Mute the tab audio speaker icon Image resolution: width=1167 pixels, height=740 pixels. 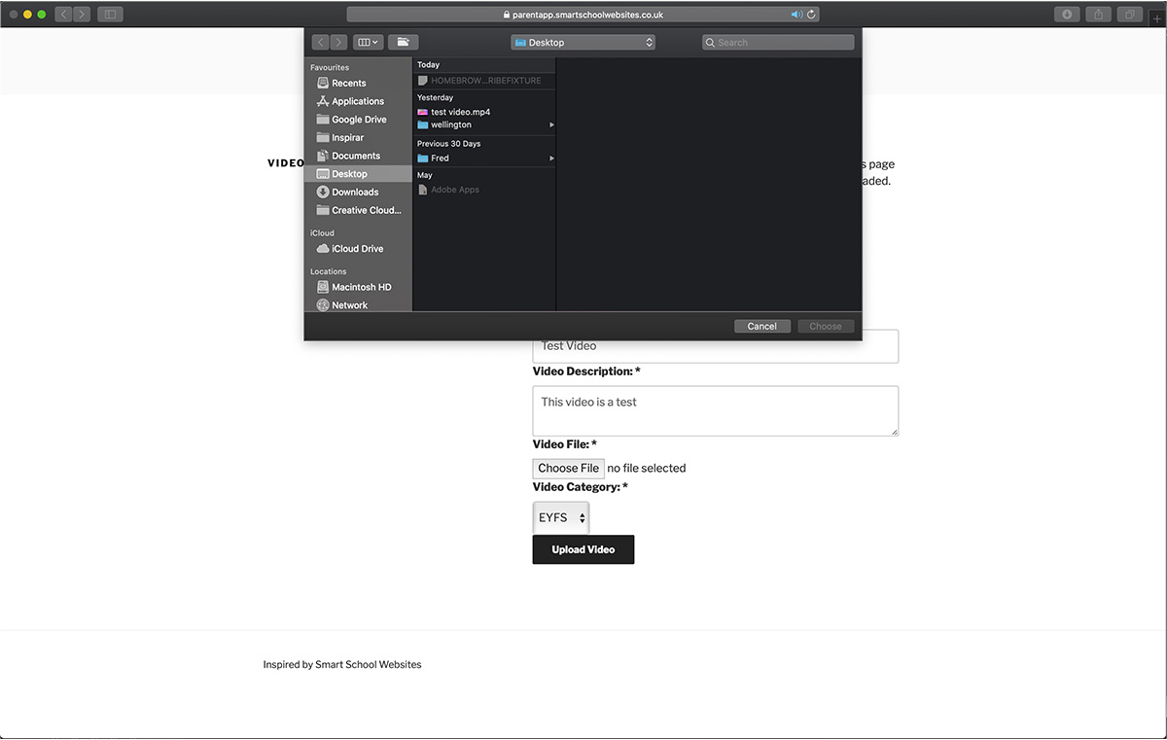tap(796, 15)
